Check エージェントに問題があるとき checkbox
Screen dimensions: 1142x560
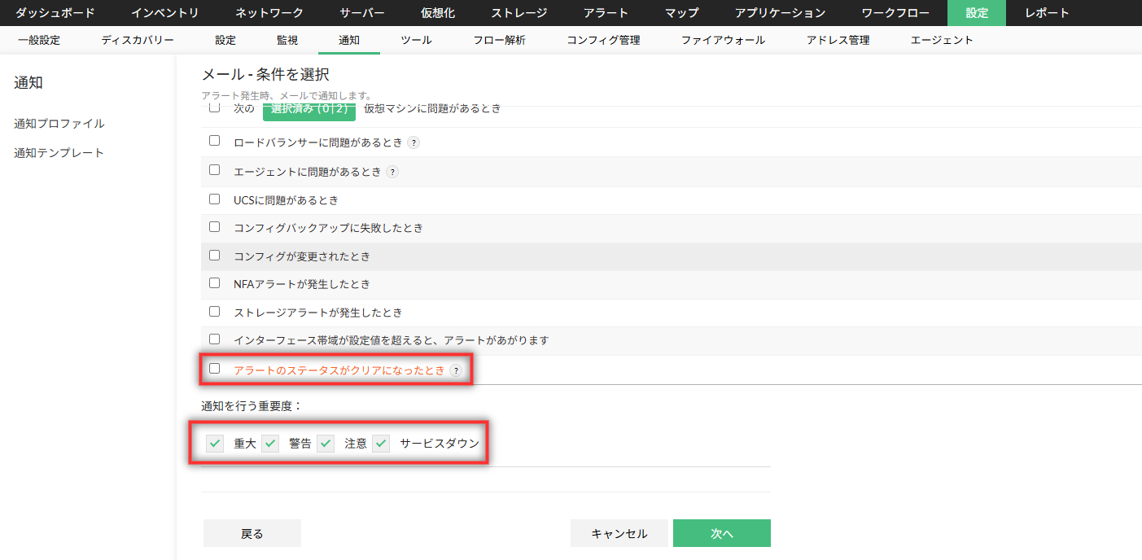[x=215, y=170]
